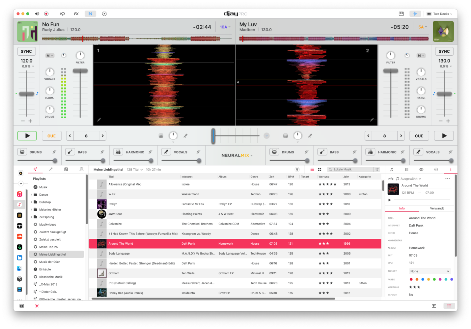Enable SYNC on the left deck
Viewport: 471px width, 329px height.
26,51
